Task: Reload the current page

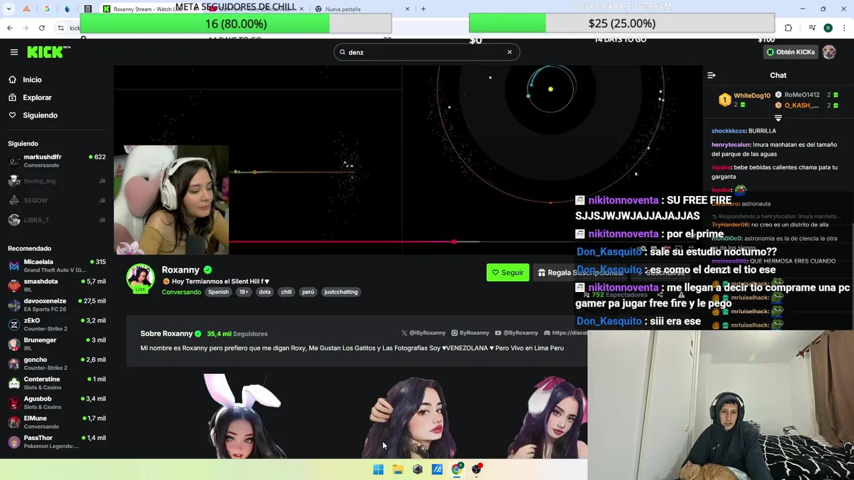Action: coord(41,28)
